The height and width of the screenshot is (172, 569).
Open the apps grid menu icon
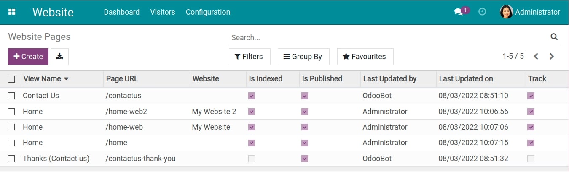click(x=12, y=12)
